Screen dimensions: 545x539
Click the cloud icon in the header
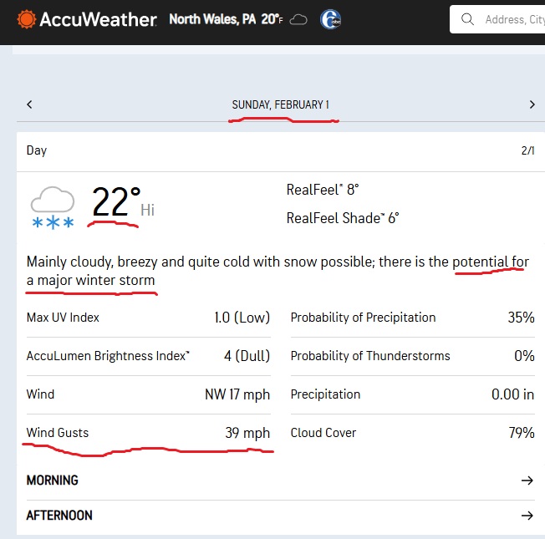(x=298, y=19)
